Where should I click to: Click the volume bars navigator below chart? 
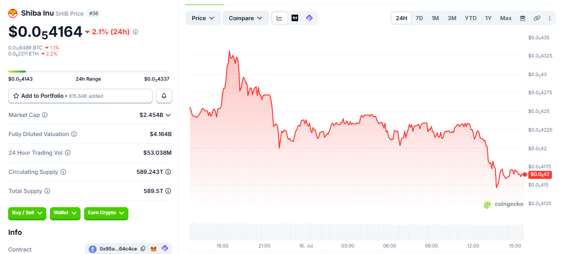click(x=357, y=231)
